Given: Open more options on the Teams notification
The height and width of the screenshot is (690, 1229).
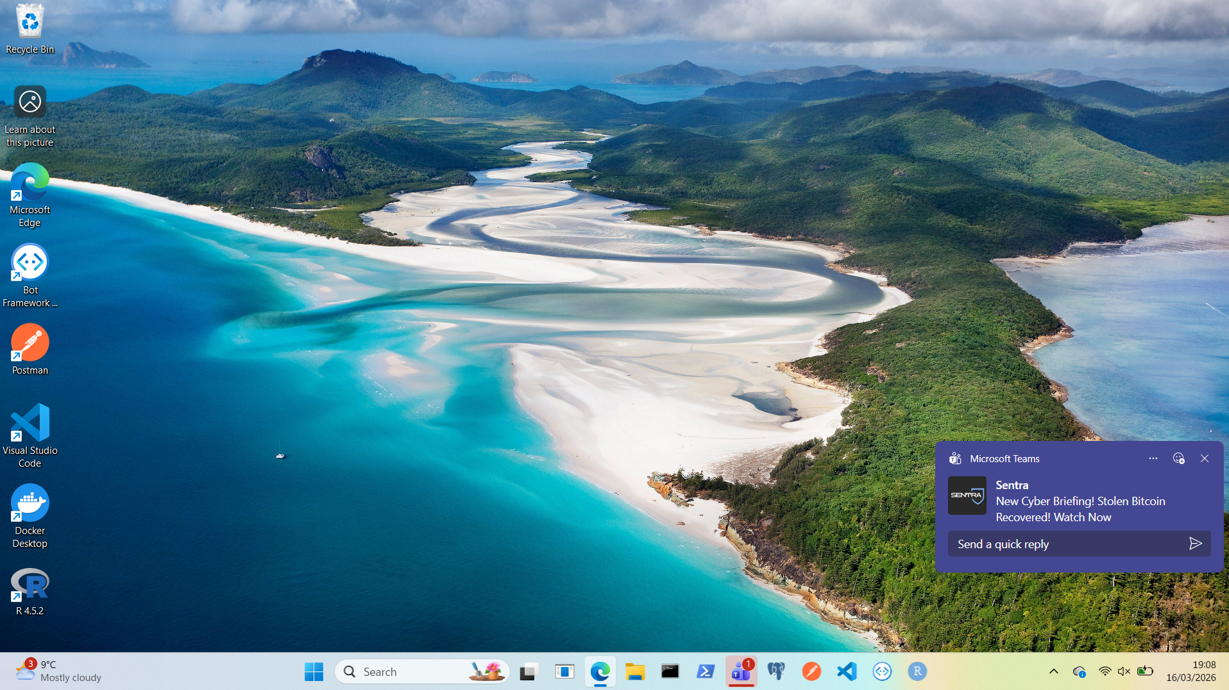Looking at the screenshot, I should tap(1153, 458).
